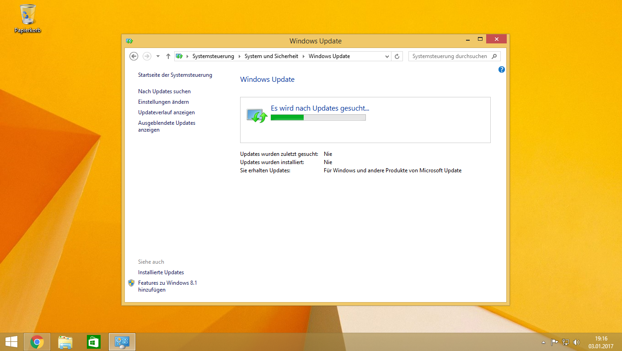Click the forward navigation arrow
The height and width of the screenshot is (351, 622).
pyautogui.click(x=147, y=56)
